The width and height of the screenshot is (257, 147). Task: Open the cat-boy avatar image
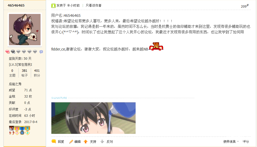point(25,29)
